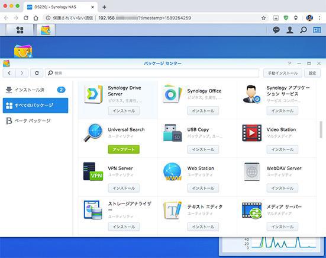The image size is (326, 258).
Task: Click the shield extension icon
Action: click(286, 18)
